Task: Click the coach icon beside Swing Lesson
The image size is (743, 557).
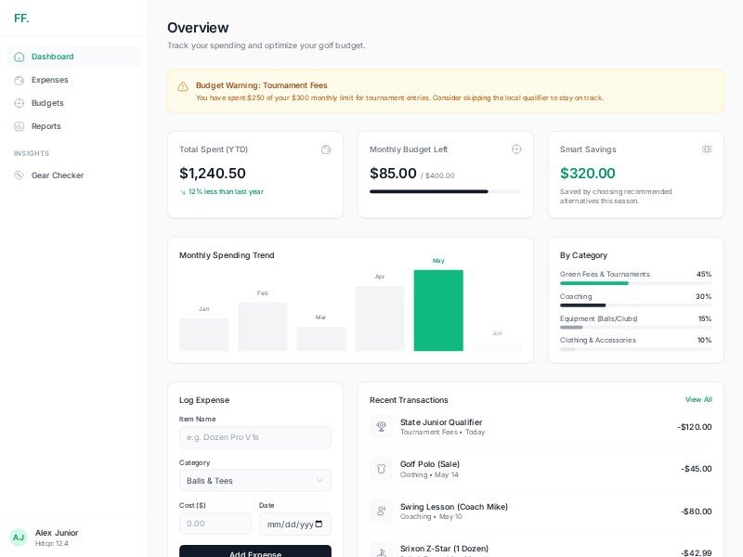Action: [381, 511]
